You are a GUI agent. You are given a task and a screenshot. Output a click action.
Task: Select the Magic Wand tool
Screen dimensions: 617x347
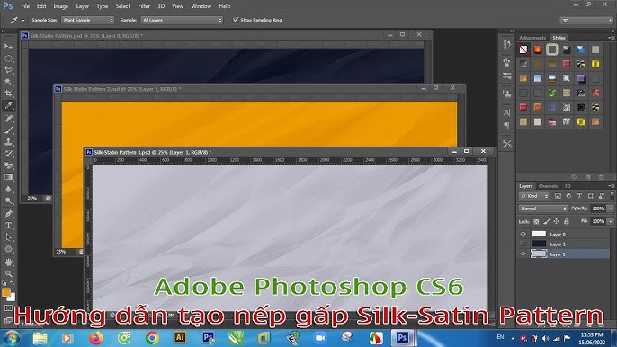click(x=8, y=82)
